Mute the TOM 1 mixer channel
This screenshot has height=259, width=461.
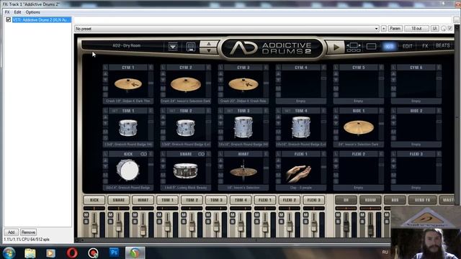click(159, 215)
